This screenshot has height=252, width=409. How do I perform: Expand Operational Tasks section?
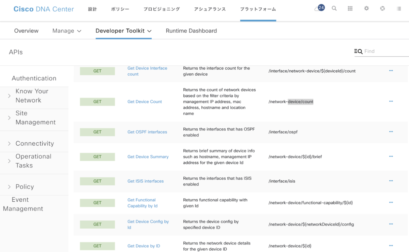point(9,161)
